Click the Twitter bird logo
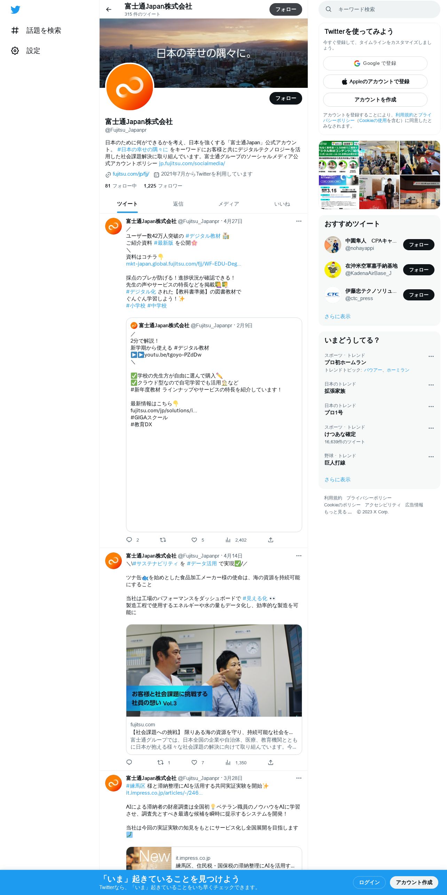Viewport: 447px width, 895px height. (15, 9)
